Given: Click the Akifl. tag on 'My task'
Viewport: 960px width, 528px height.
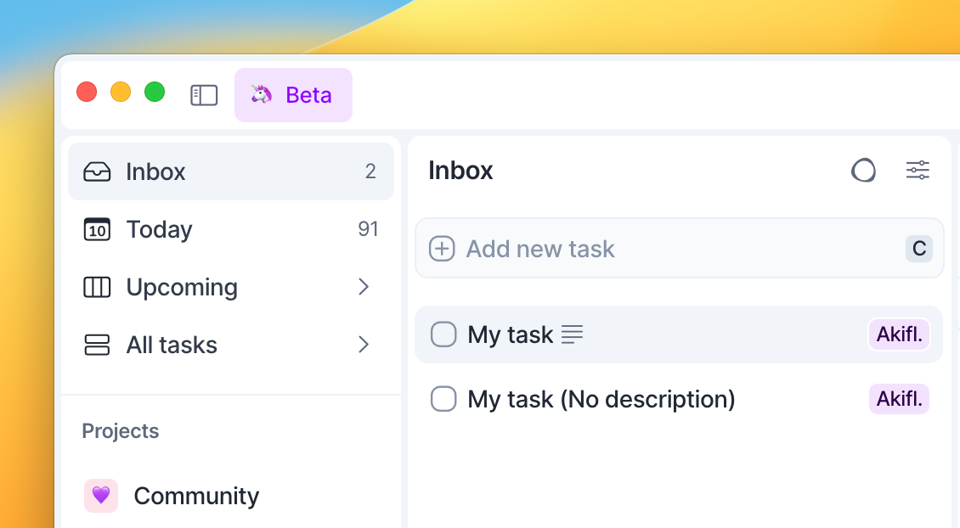Looking at the screenshot, I should click(x=900, y=334).
